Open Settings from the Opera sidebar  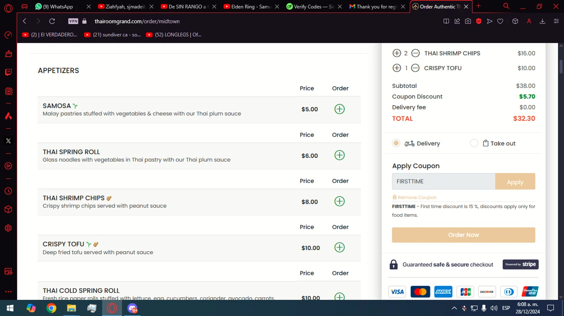click(x=8, y=228)
